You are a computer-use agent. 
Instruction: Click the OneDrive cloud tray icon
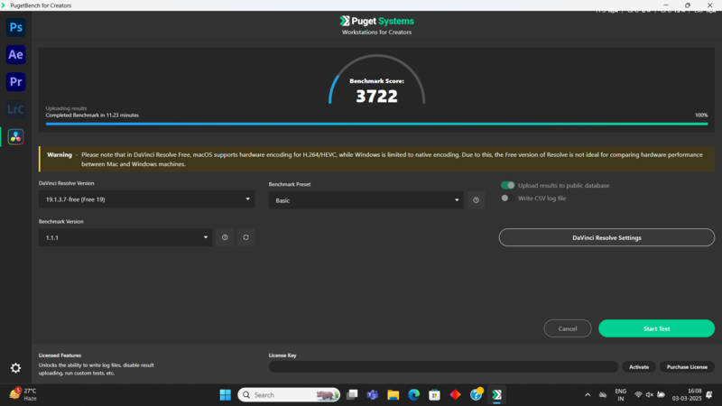point(602,395)
